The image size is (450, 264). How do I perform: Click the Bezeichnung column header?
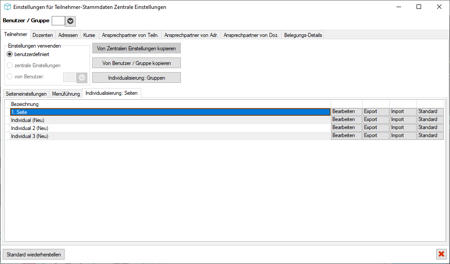170,104
